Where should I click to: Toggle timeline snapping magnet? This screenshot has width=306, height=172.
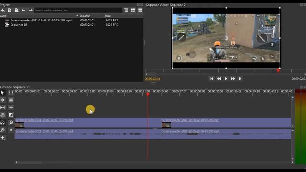(x=2, y=122)
